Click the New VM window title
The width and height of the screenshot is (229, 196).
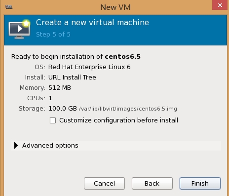click(x=115, y=7)
